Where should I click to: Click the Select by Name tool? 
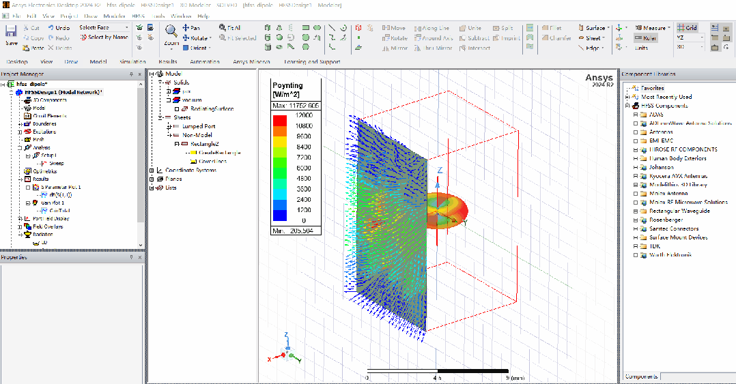pos(104,37)
